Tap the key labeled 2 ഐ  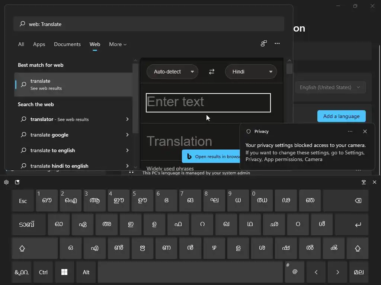[70, 200]
